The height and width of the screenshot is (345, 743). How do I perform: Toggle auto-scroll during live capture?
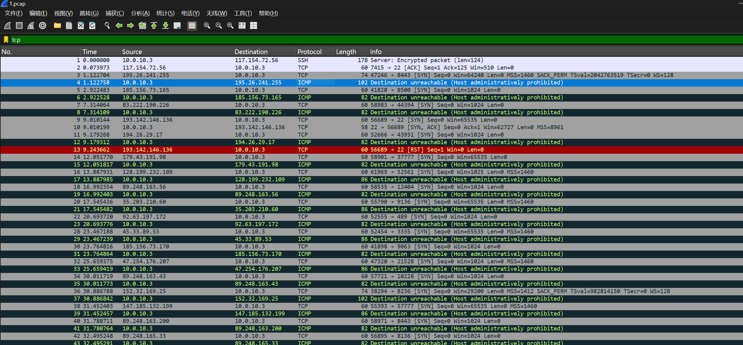click(177, 25)
